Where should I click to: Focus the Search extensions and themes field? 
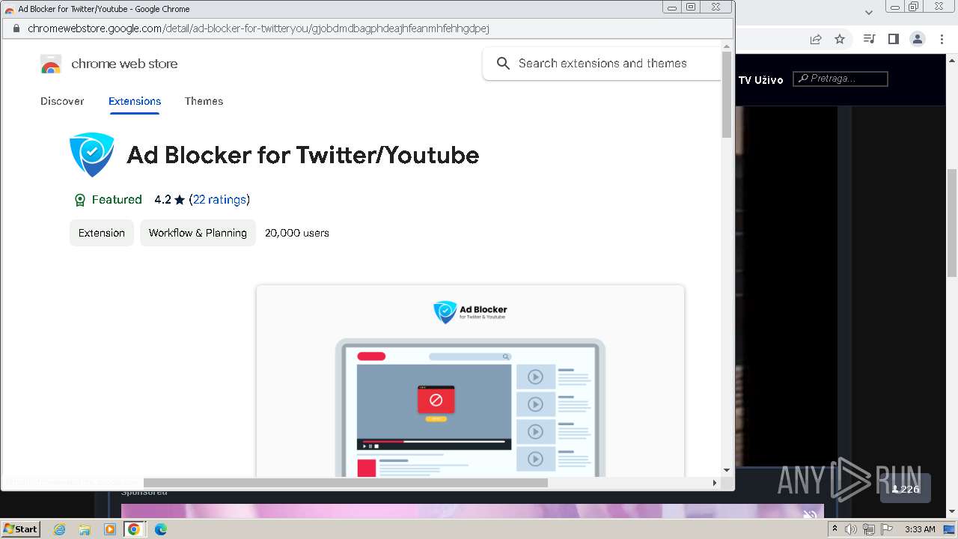click(x=602, y=64)
